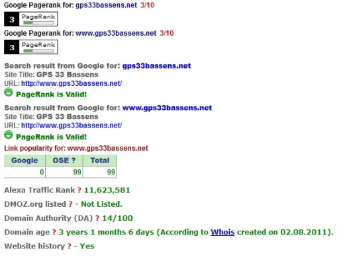This screenshot has width=337, height=261.
Task: Click the question mark after Domain Authority (DA)
Action: (97, 218)
